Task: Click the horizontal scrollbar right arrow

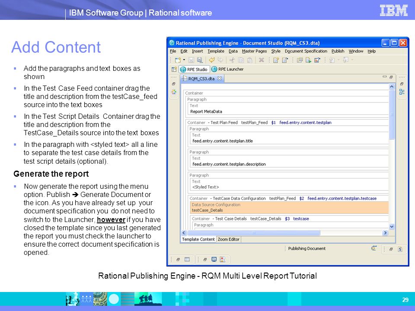Action: 385,233
